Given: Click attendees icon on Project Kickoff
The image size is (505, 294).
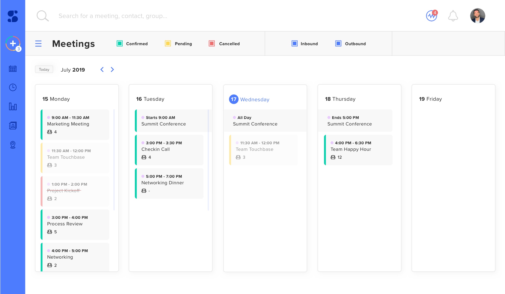Looking at the screenshot, I should click(x=50, y=198).
